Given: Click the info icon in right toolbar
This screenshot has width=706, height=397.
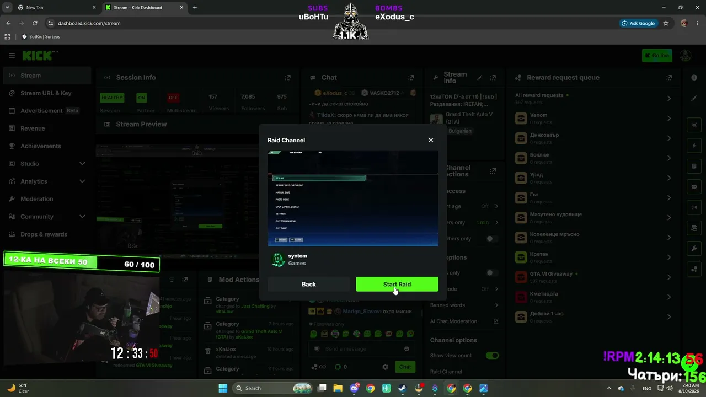Looking at the screenshot, I should (x=694, y=78).
